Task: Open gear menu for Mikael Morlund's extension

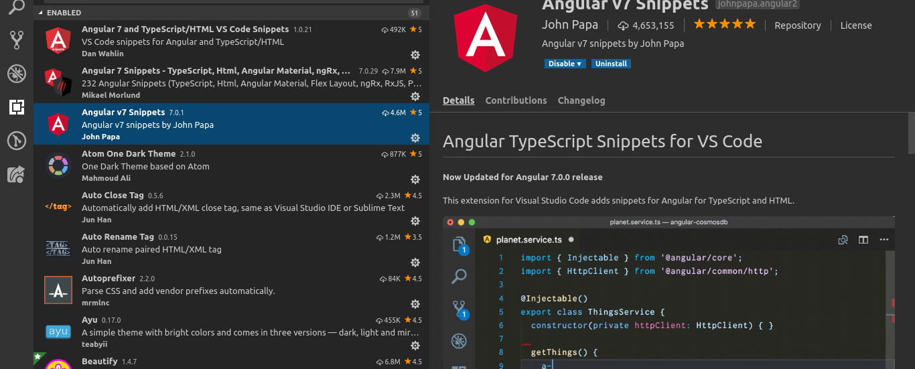Action: [x=415, y=96]
